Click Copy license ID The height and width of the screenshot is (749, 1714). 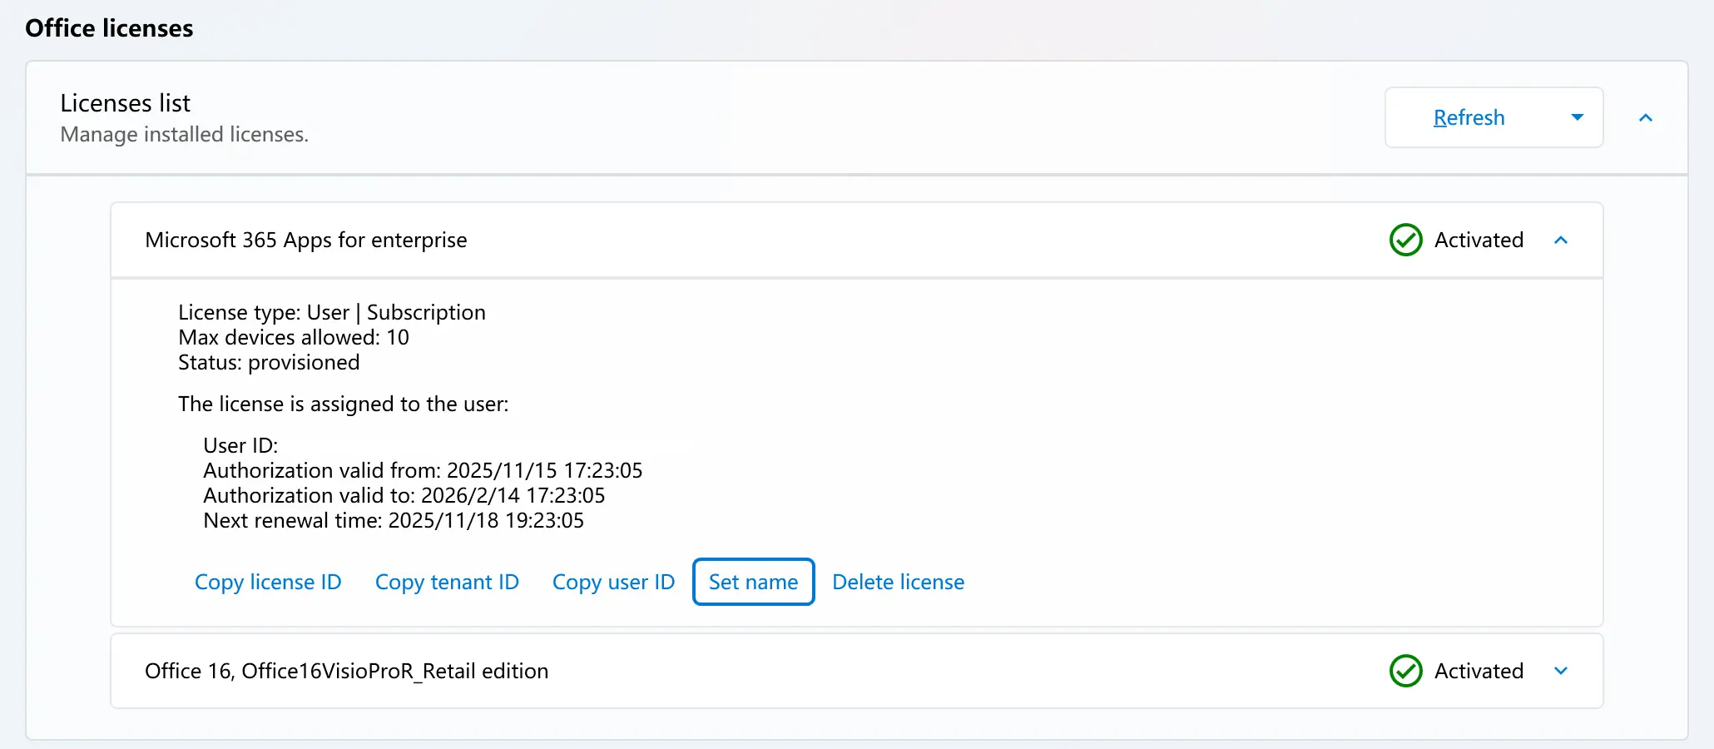click(268, 582)
